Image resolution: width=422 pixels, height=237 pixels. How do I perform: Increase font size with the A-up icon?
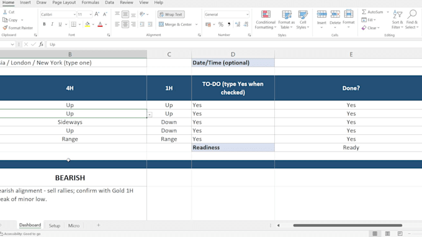tap(97, 14)
